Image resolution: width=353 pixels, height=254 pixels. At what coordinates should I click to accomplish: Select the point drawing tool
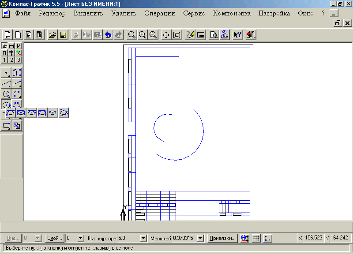(6, 73)
